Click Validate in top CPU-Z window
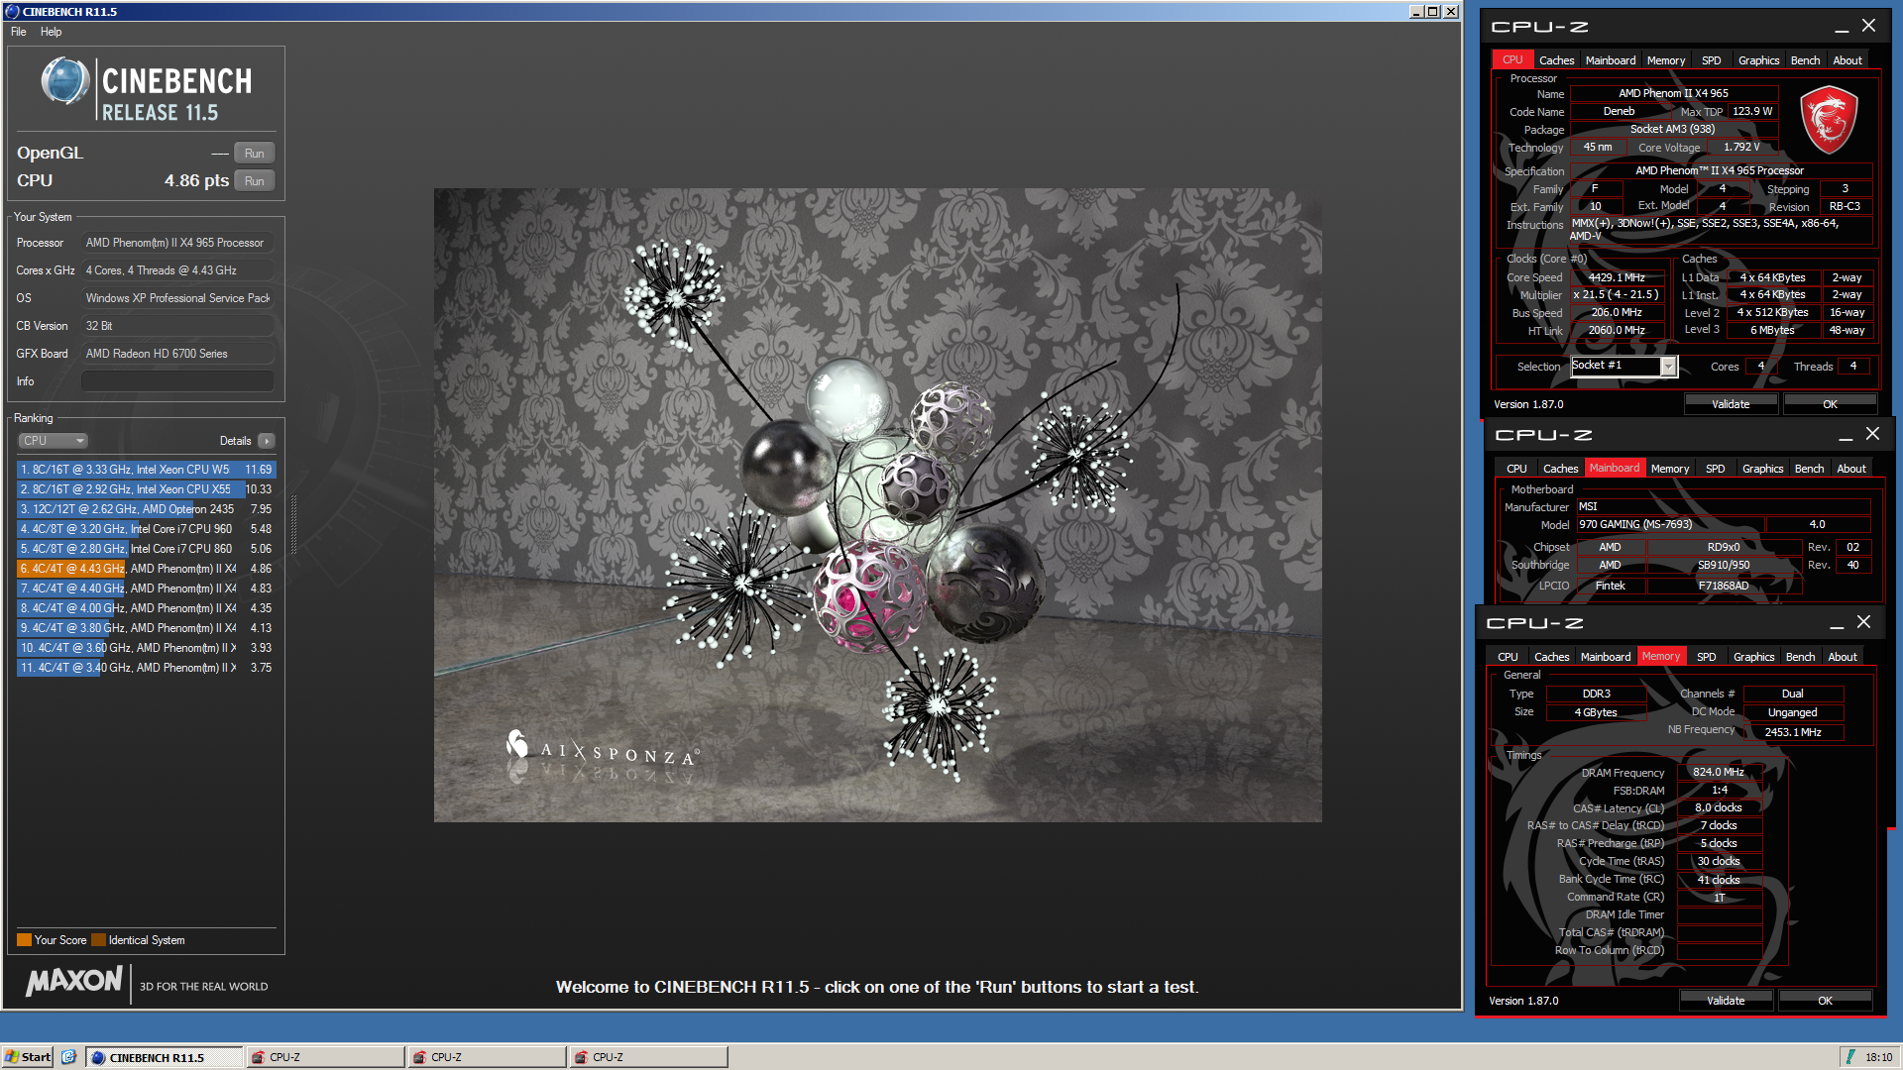The width and height of the screenshot is (1903, 1070). pos(1731,404)
